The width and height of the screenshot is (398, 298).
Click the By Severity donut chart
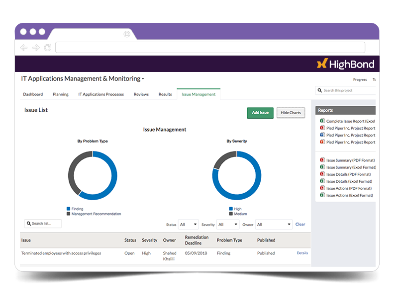pos(237,176)
